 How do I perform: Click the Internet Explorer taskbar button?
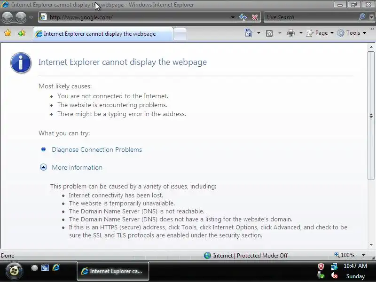click(x=113, y=271)
